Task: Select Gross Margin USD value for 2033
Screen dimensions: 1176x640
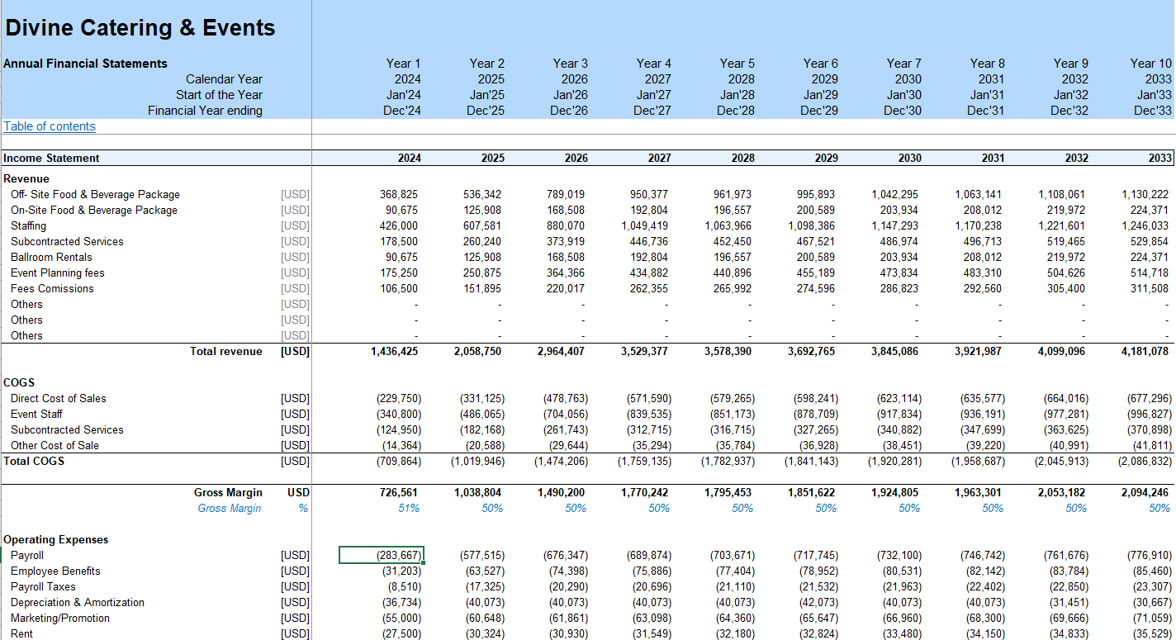Action: click(1145, 493)
